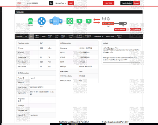Open the Last Five Usage tab

click(x=70, y=36)
